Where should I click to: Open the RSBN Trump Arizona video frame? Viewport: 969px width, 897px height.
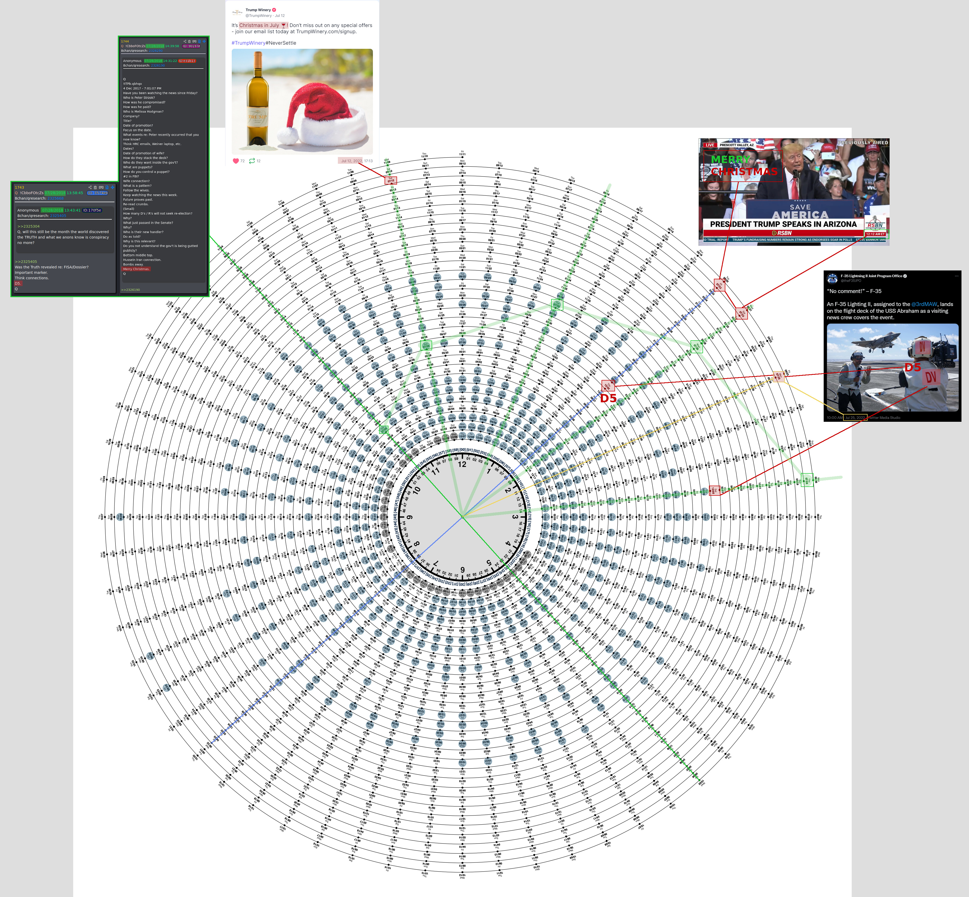pyautogui.click(x=794, y=192)
